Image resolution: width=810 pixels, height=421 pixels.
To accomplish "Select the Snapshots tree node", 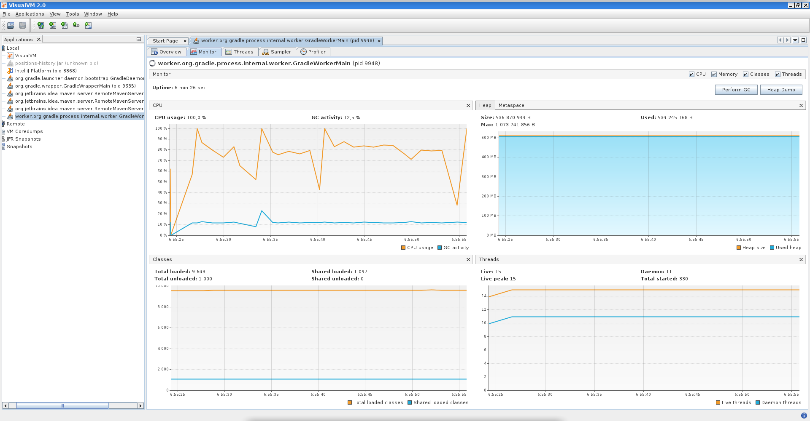I will (19, 147).
